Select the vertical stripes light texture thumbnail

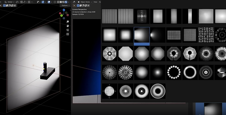click(x=109, y=16)
